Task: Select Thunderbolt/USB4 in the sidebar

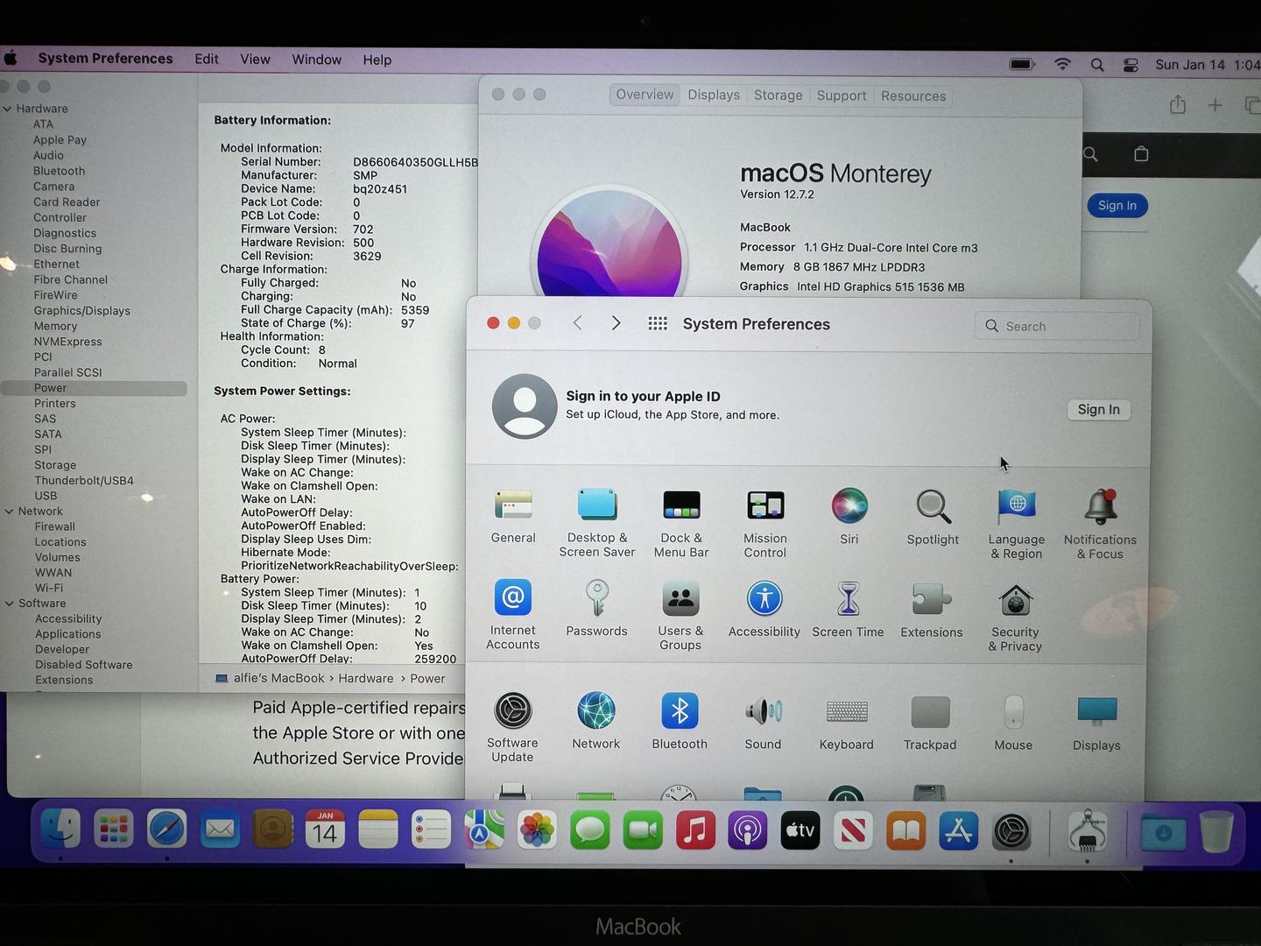Action: [x=84, y=481]
